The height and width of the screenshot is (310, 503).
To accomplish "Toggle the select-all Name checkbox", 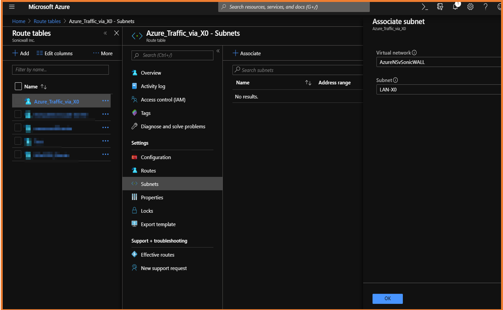I will pos(18,86).
